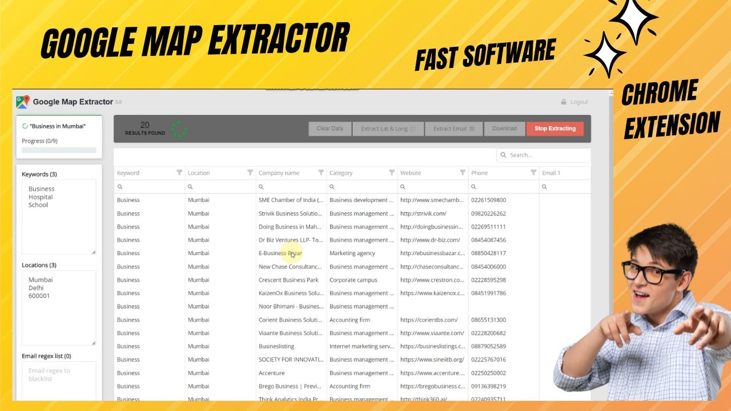The image size is (731, 411).
Task: Sort by the Category column header
Action: (341, 173)
